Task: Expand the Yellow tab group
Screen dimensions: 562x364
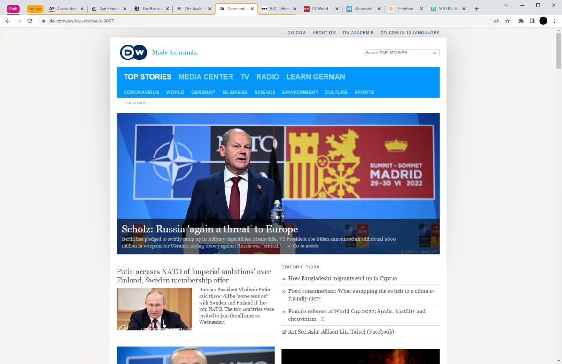Action: pos(35,9)
